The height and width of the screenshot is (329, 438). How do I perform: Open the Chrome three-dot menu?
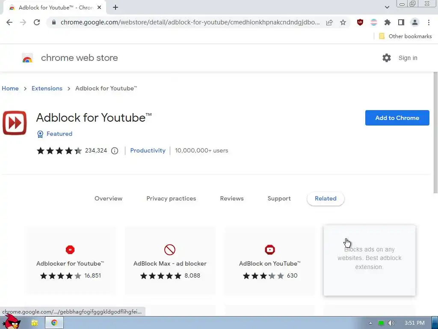click(x=429, y=22)
